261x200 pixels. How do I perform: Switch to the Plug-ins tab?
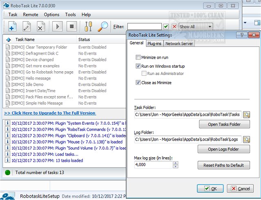(155, 44)
